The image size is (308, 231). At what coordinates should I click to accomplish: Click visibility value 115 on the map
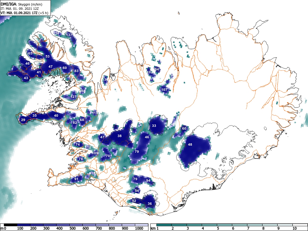point(95,113)
